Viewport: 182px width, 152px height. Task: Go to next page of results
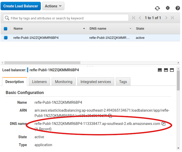point(166,18)
